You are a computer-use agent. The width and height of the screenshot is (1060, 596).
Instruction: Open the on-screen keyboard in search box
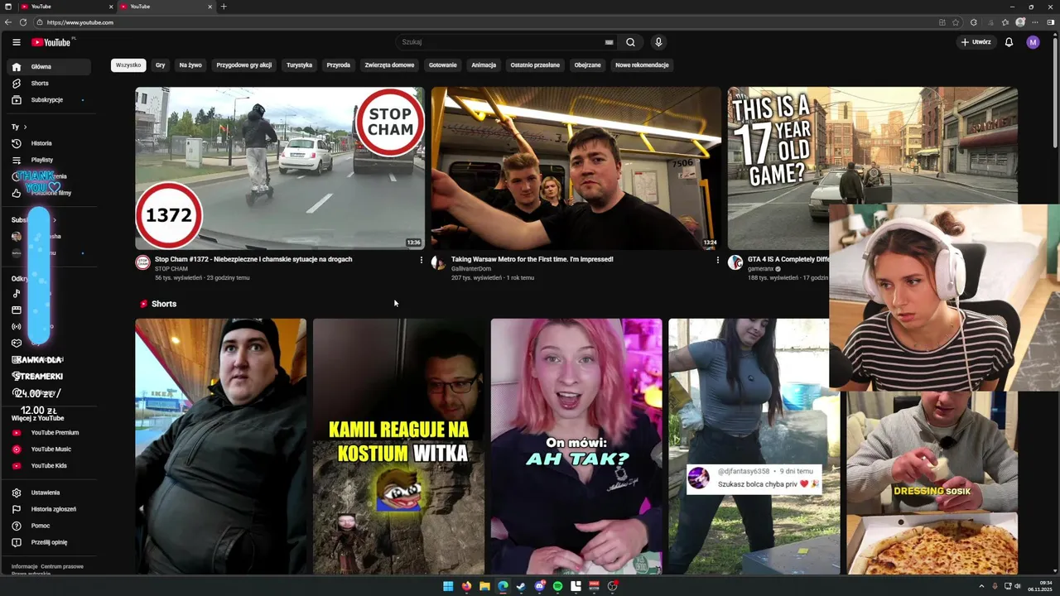609,42
